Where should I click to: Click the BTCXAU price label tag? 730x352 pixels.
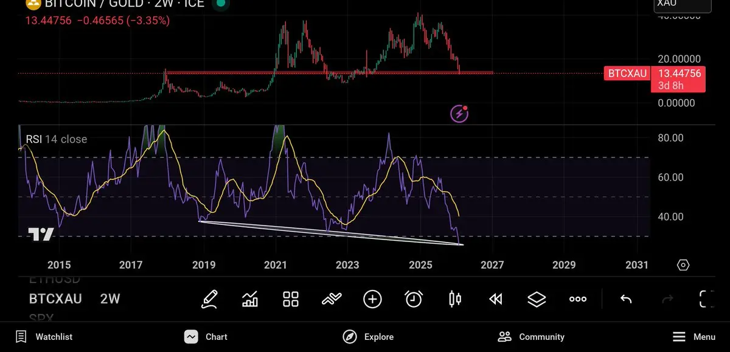tap(627, 74)
